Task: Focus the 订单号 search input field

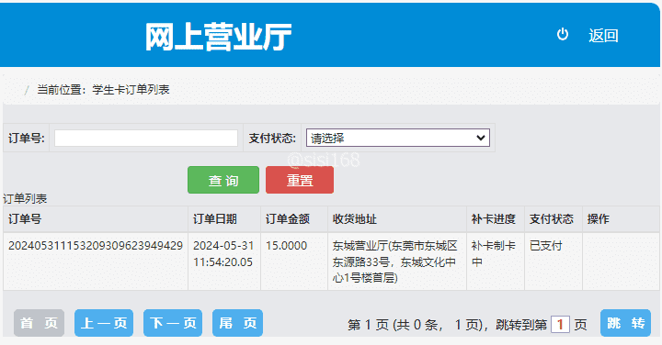Action: tap(146, 139)
